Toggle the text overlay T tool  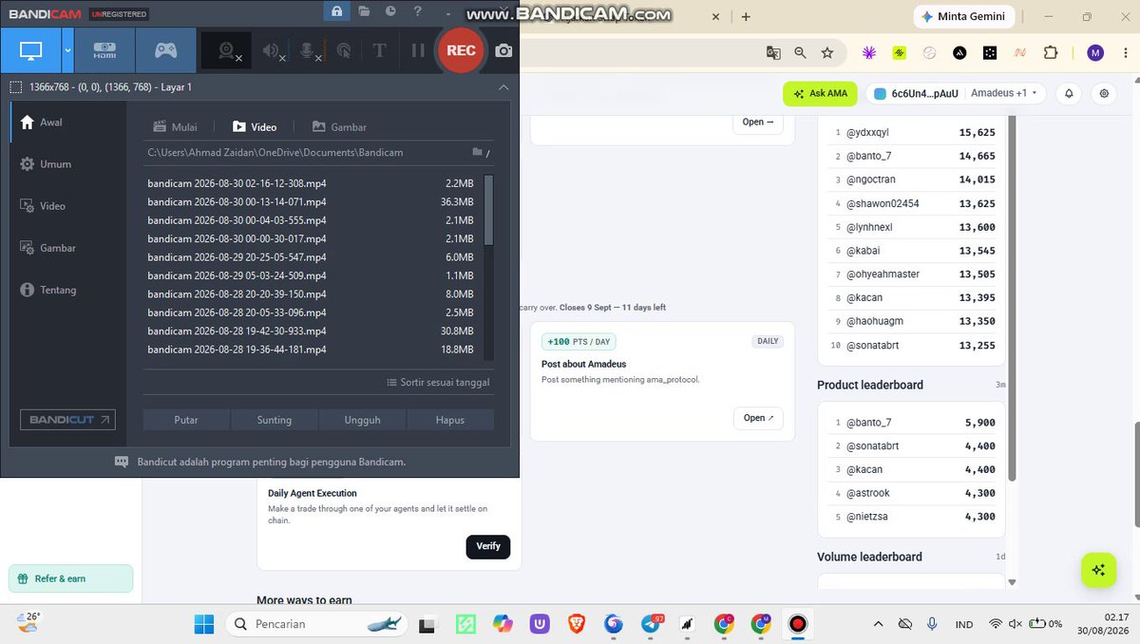[379, 51]
